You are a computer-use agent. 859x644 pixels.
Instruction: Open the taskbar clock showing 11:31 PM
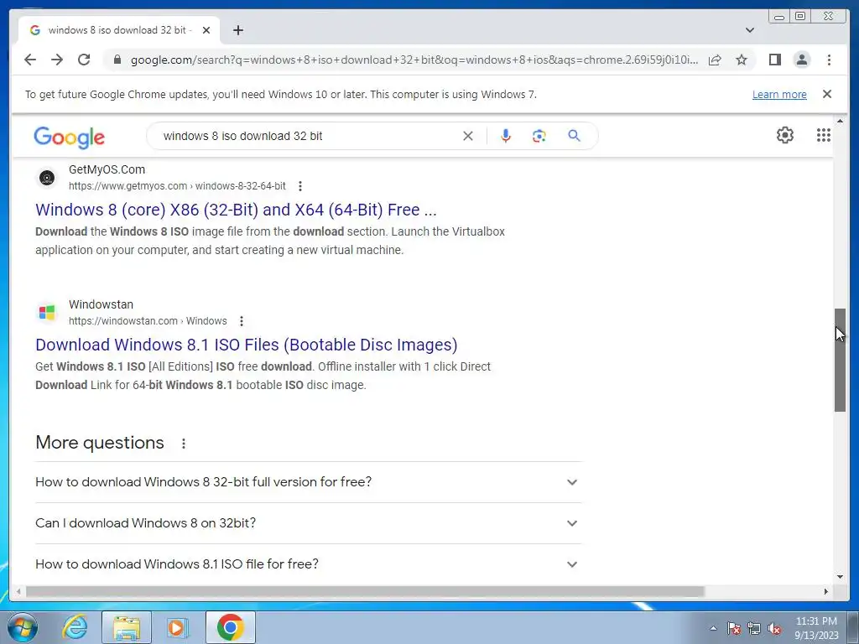(x=816, y=628)
